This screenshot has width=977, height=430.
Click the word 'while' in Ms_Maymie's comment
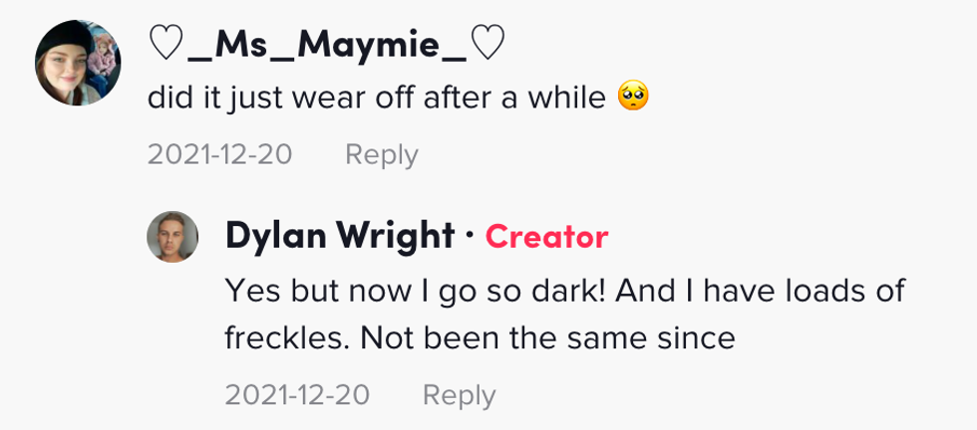click(x=569, y=99)
